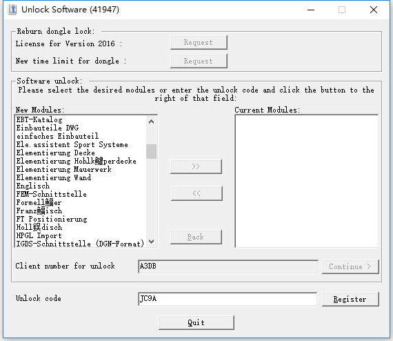The height and width of the screenshot is (341, 393).
Task: Click the Unlock Software title bar icon
Action: click(x=12, y=10)
